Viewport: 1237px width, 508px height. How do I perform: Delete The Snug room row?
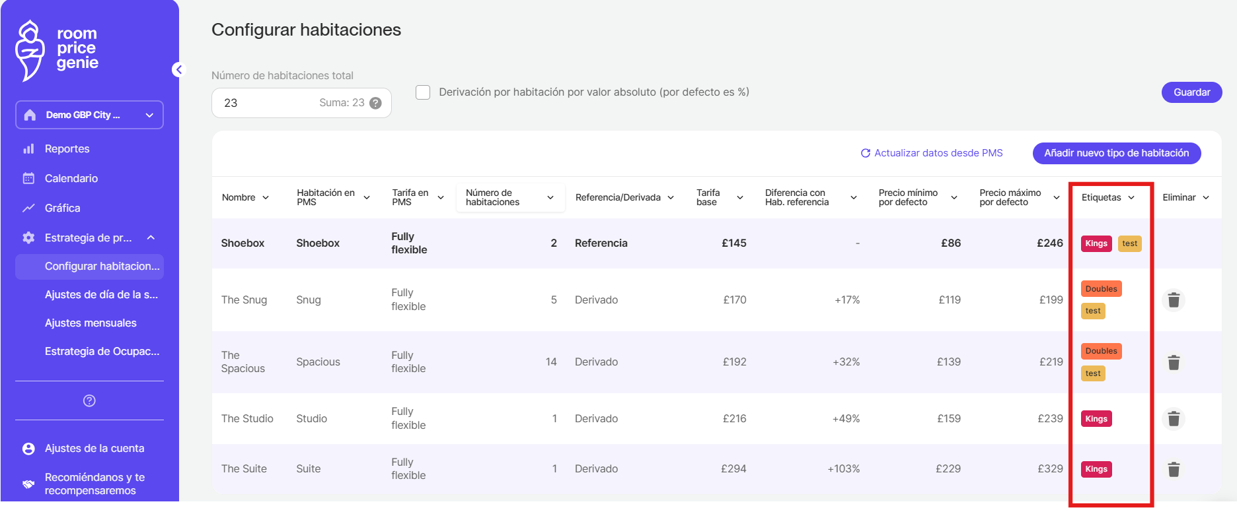[x=1174, y=300]
